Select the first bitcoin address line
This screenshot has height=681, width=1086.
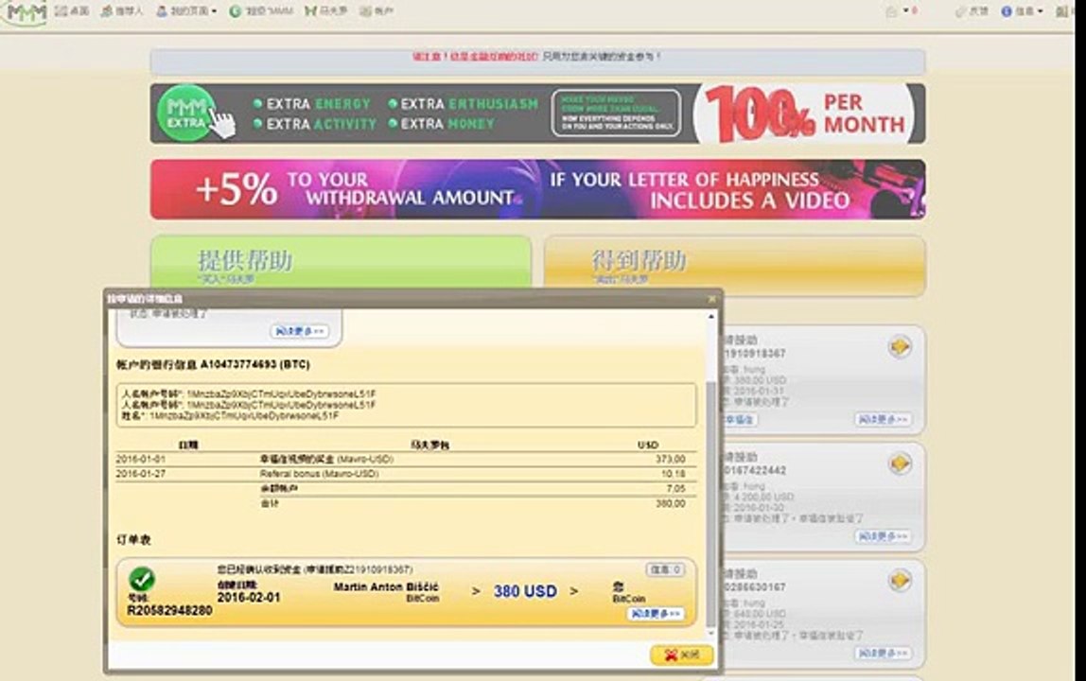pos(249,394)
